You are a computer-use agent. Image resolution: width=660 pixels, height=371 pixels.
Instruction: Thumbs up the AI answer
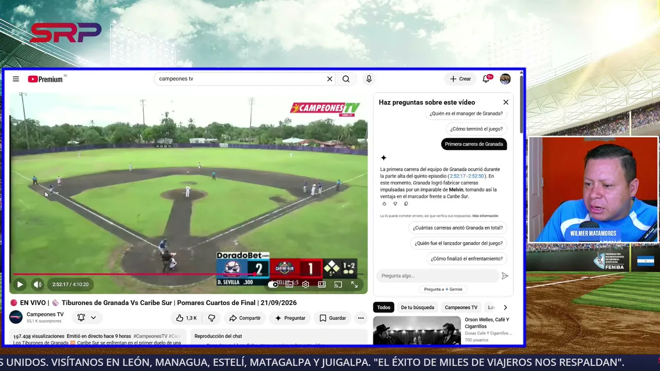click(384, 204)
